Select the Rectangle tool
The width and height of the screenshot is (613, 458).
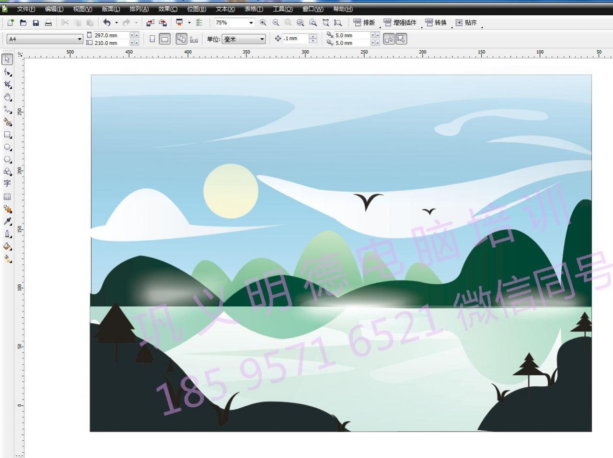(x=7, y=135)
